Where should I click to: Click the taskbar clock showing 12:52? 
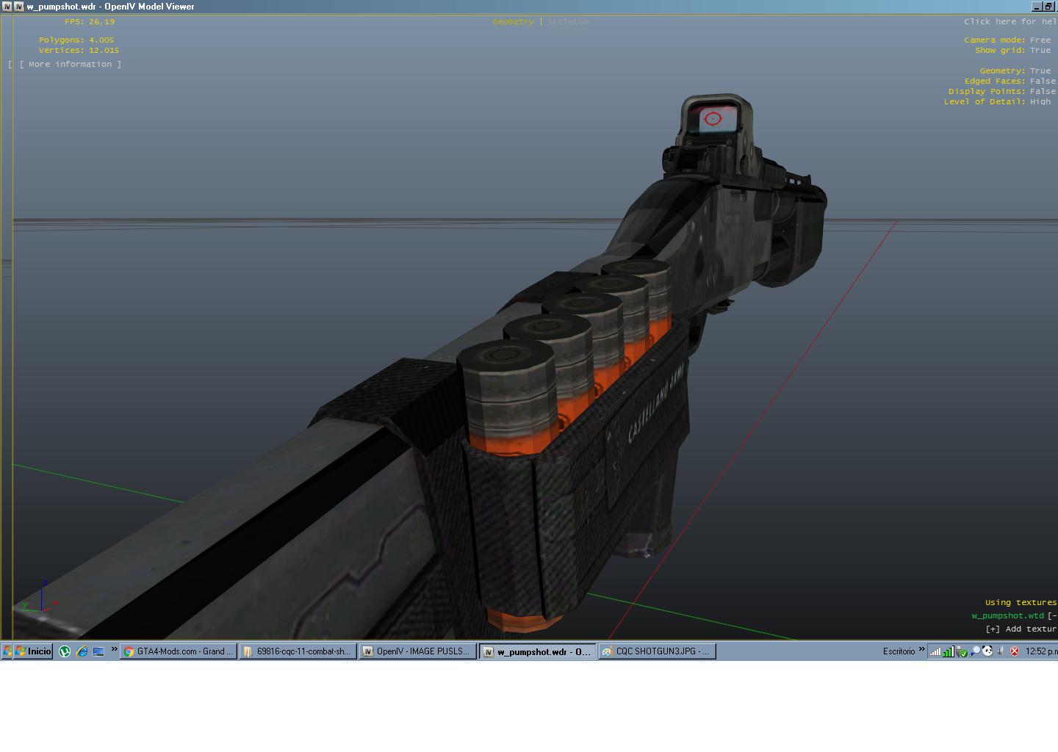pos(1042,651)
